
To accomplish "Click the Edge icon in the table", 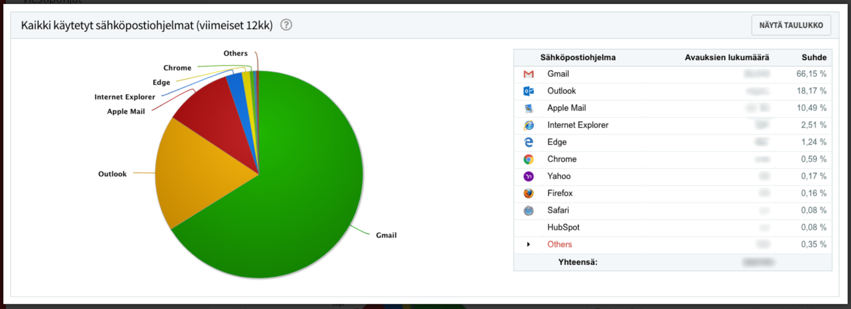I will coord(528,142).
